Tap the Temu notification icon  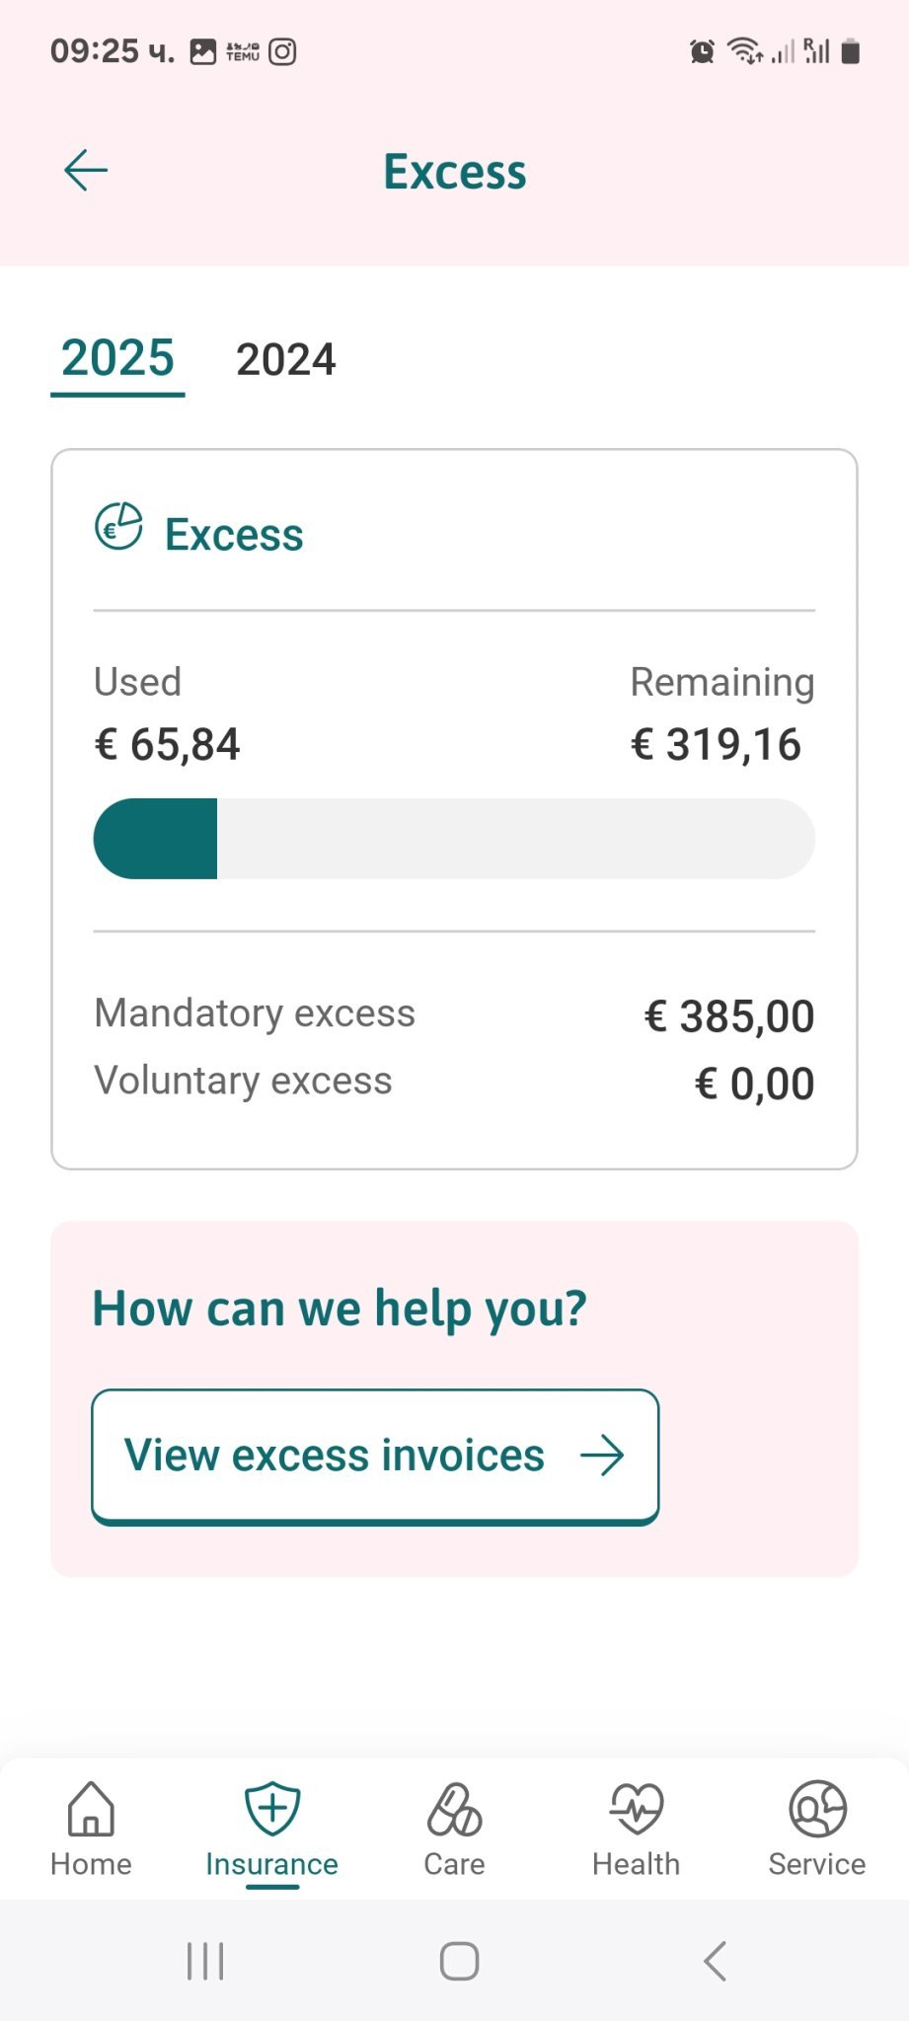(243, 51)
